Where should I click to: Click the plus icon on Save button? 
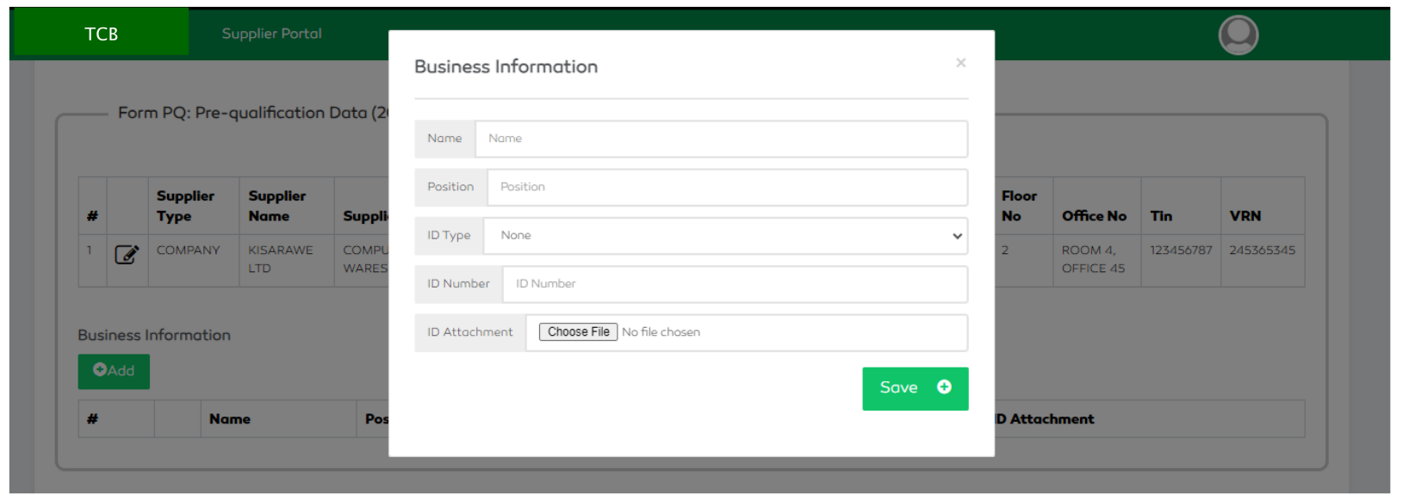tap(944, 387)
